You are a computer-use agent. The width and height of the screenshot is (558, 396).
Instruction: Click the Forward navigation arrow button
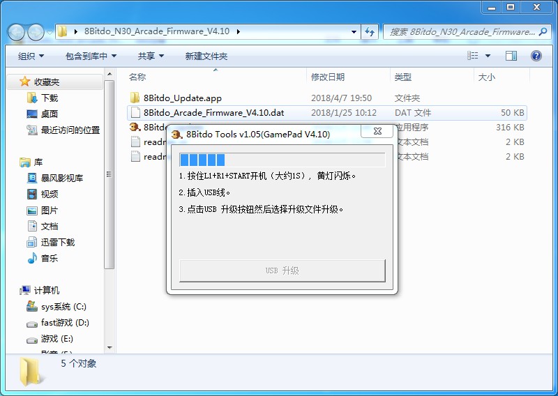[x=36, y=32]
